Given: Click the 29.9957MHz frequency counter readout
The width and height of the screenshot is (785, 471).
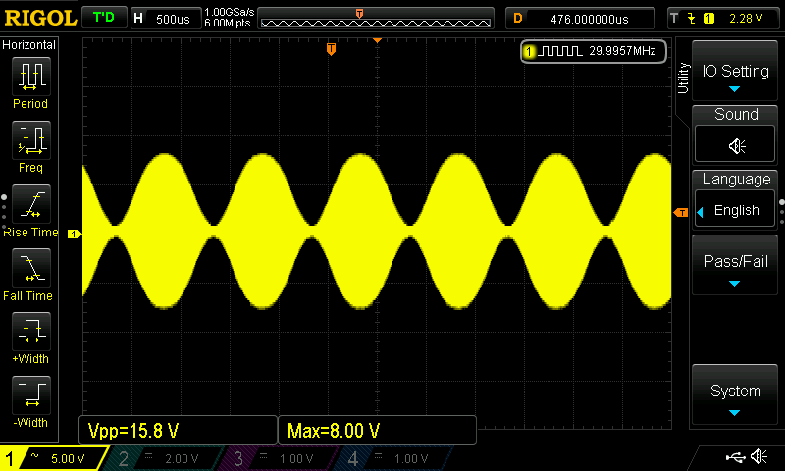Looking at the screenshot, I should [x=622, y=51].
